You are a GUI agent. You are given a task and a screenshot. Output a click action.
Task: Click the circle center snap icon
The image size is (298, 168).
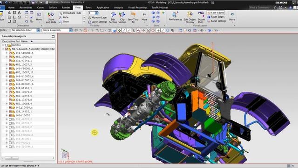point(149,30)
